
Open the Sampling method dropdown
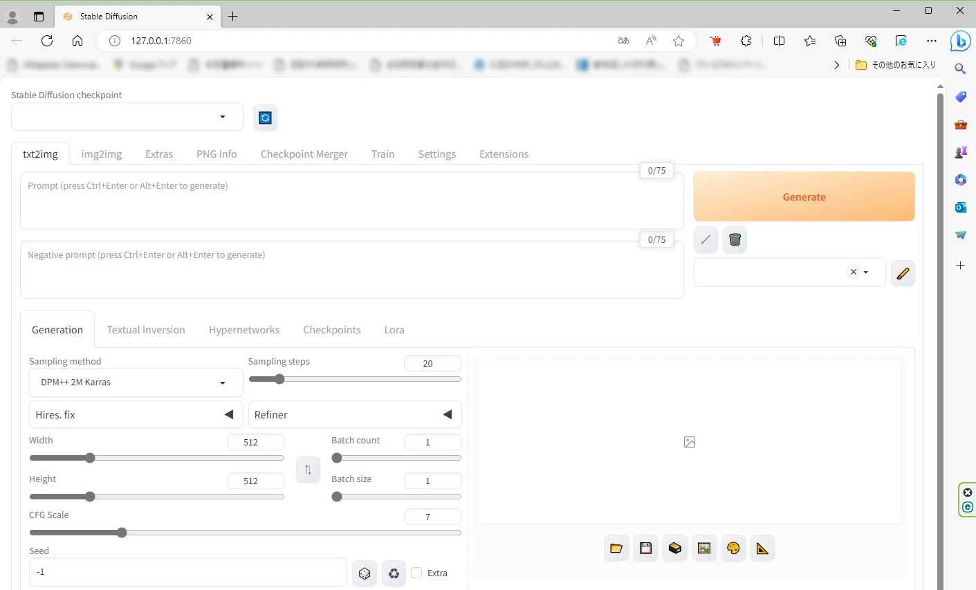click(x=136, y=382)
